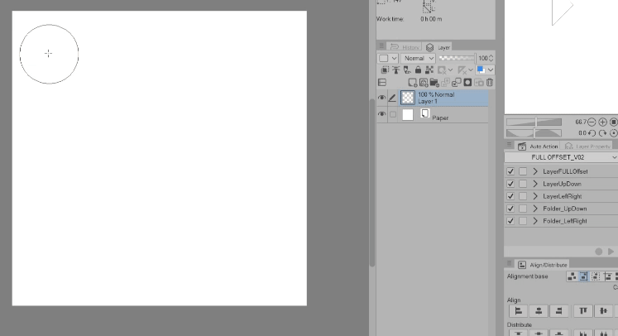
Task: Play the selected auto action
Action: [x=611, y=252]
